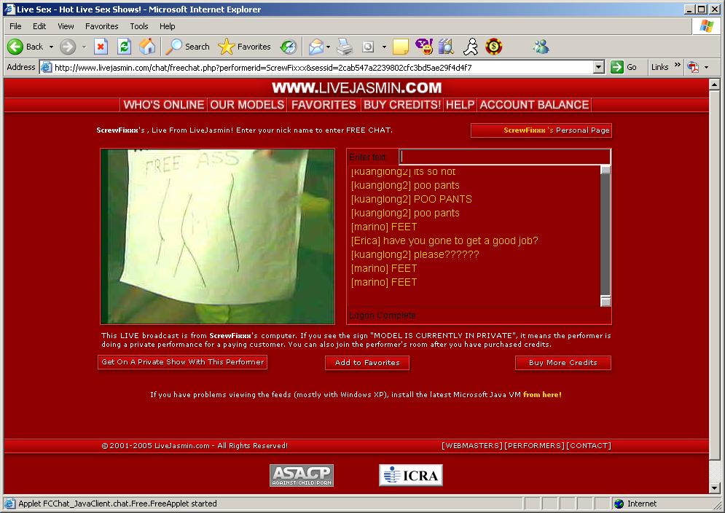Image resolution: width=725 pixels, height=513 pixels.
Task: Click Get On A Private Show With This Performer
Action: coord(183,362)
